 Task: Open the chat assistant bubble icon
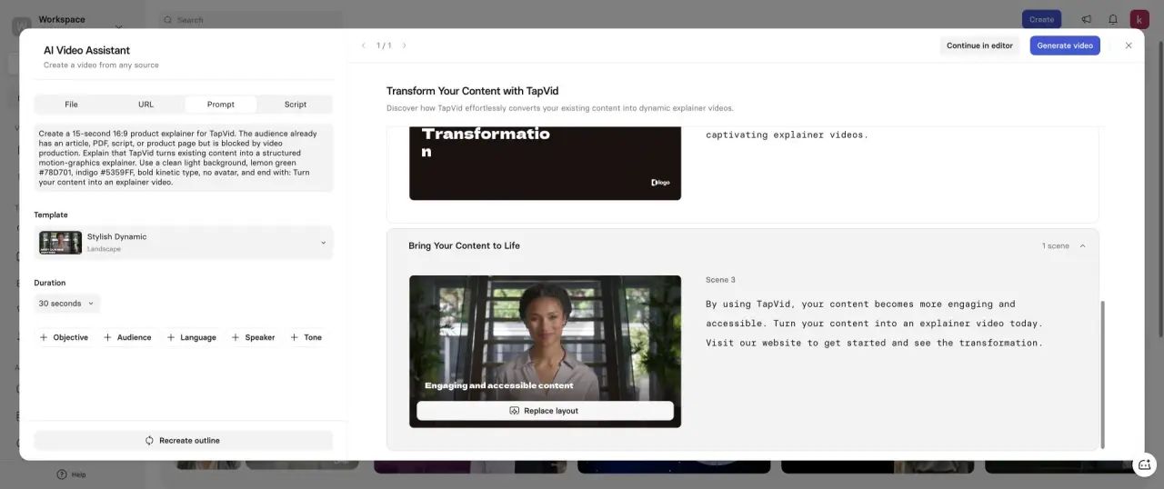pyautogui.click(x=1145, y=464)
